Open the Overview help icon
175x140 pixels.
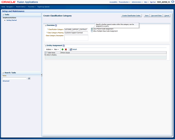click(56, 25)
